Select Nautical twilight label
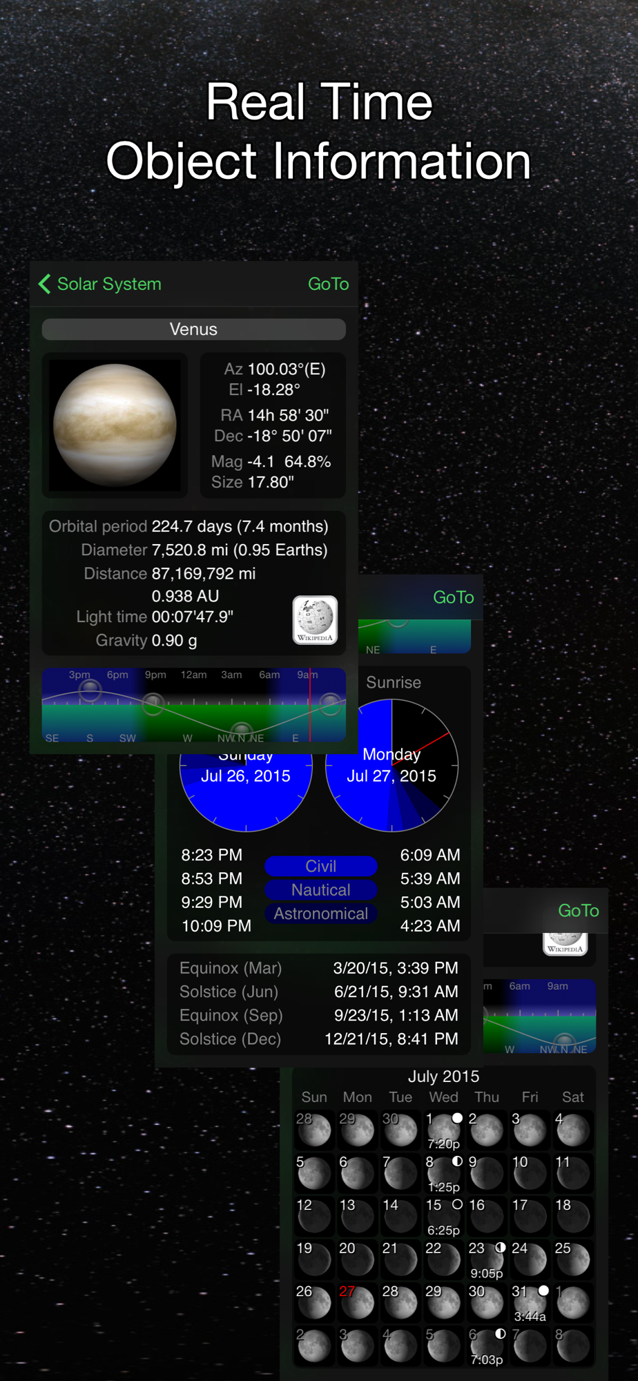Image resolution: width=638 pixels, height=1381 pixels. point(321,890)
